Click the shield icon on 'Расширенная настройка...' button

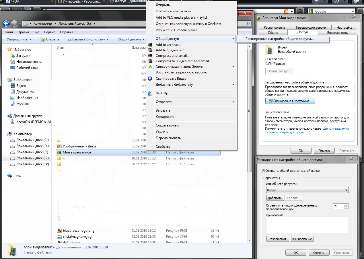(270, 101)
